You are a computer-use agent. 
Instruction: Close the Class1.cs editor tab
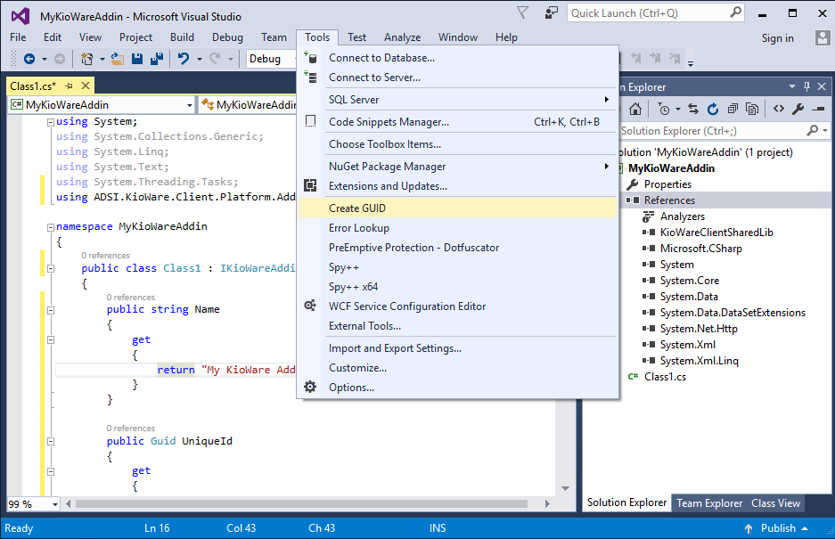pyautogui.click(x=86, y=86)
